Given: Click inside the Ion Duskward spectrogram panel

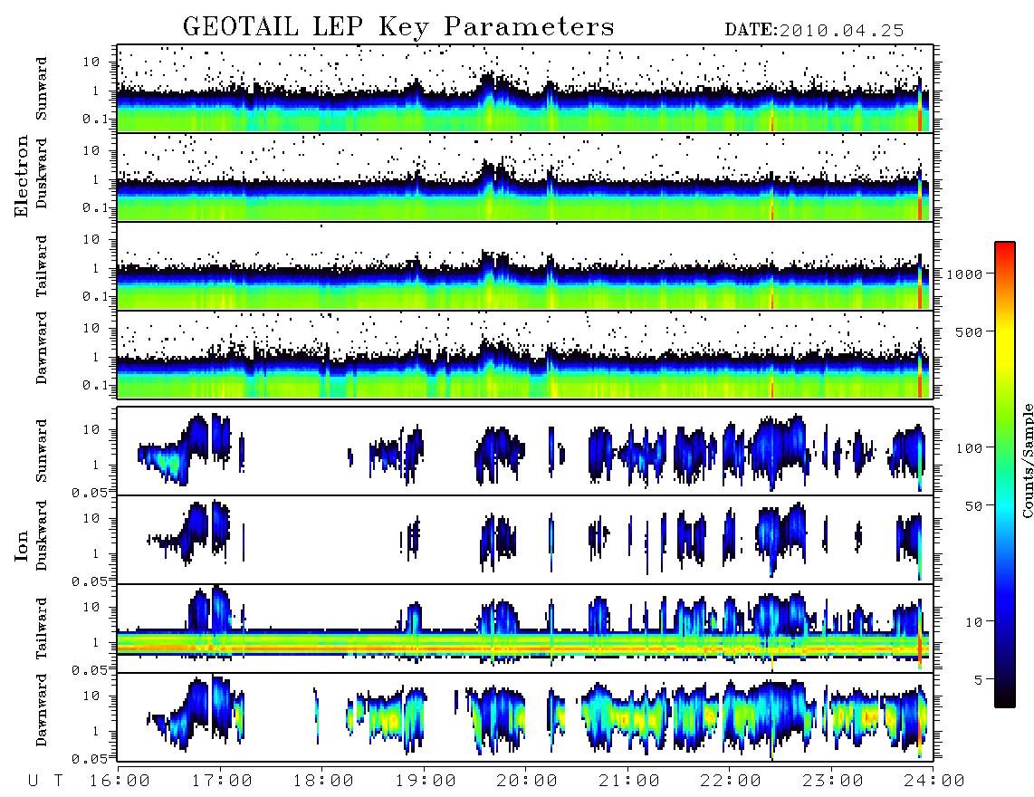Looking at the screenshot, I should (x=525, y=540).
